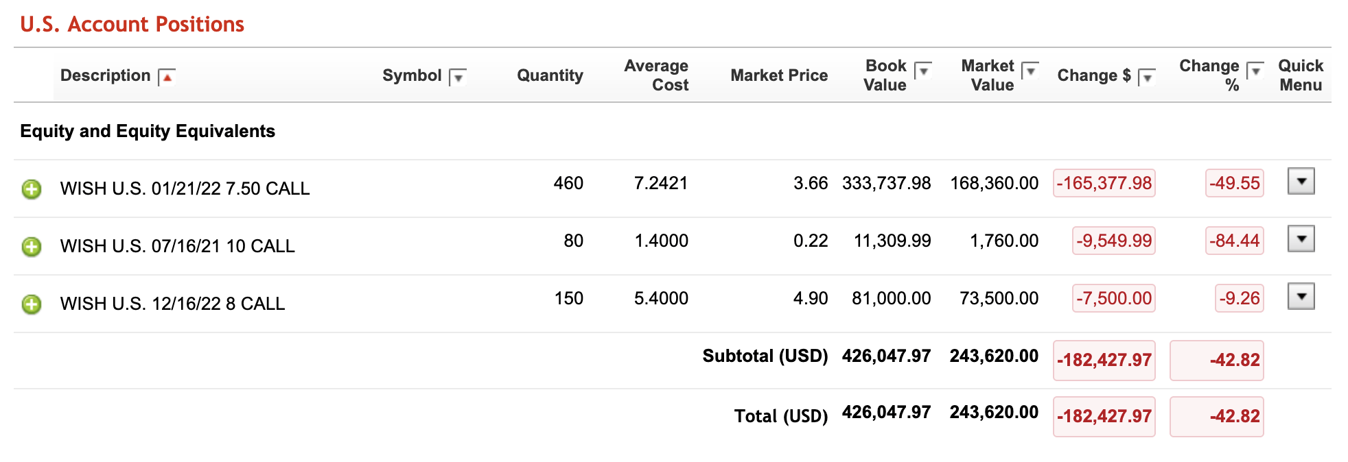This screenshot has width=1348, height=462.
Task: Click the WISH U.S. 12/16/22 8 CALL description
Action: (172, 304)
